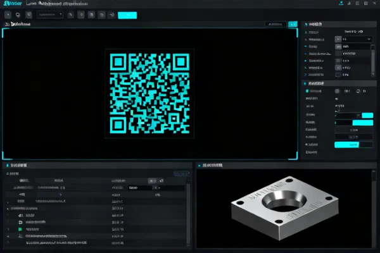Click the white document icon in the tree list
The image size is (380, 253).
click(20, 222)
